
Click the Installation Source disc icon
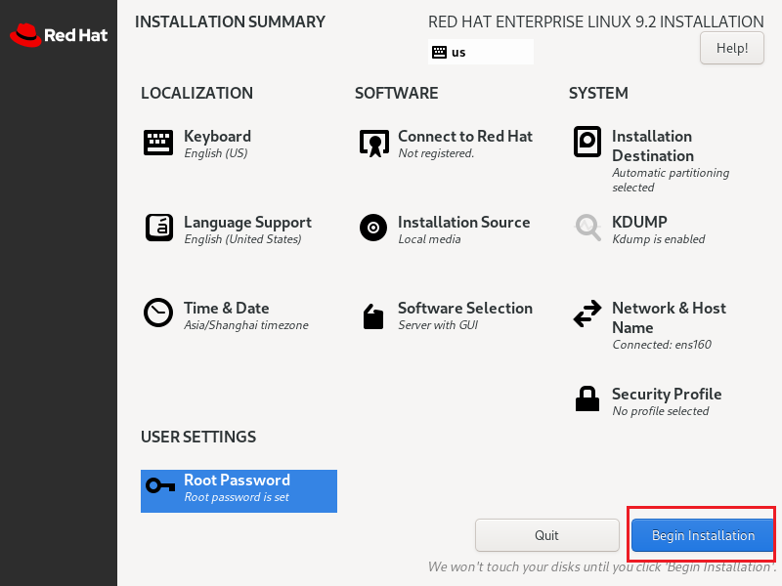(373, 228)
